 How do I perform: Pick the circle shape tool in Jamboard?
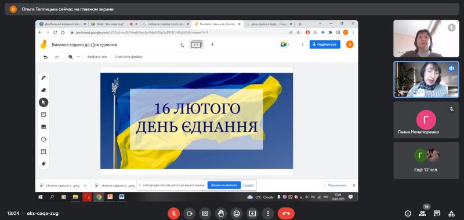tap(43, 140)
